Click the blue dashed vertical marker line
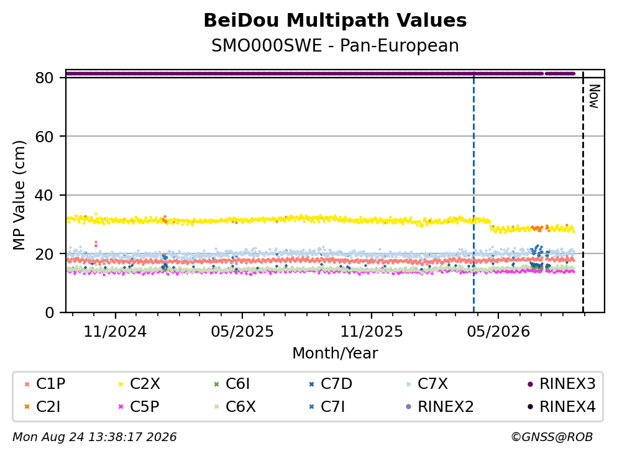617x456 pixels. (473, 192)
